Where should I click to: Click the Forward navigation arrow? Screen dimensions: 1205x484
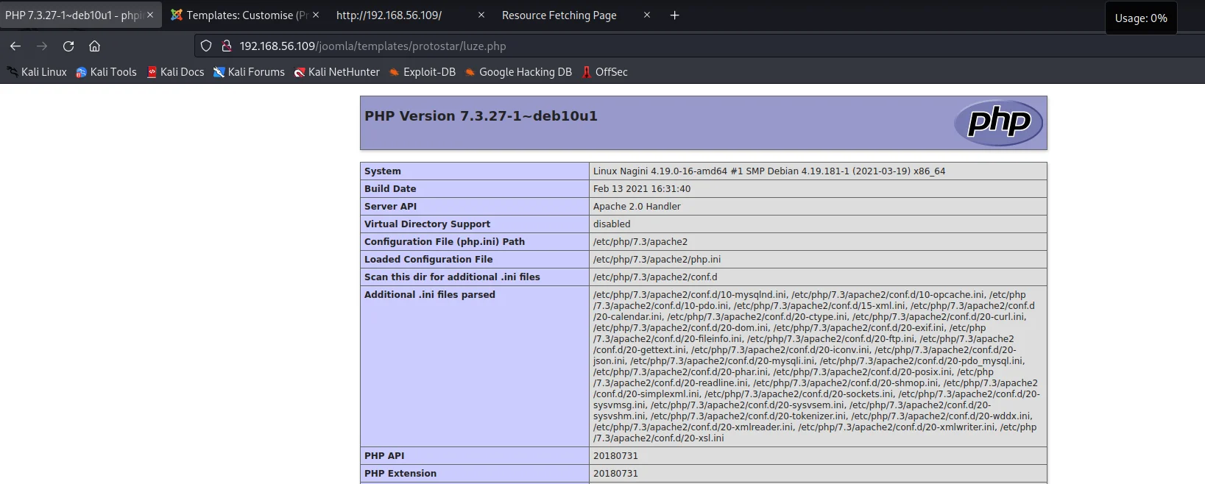point(42,46)
